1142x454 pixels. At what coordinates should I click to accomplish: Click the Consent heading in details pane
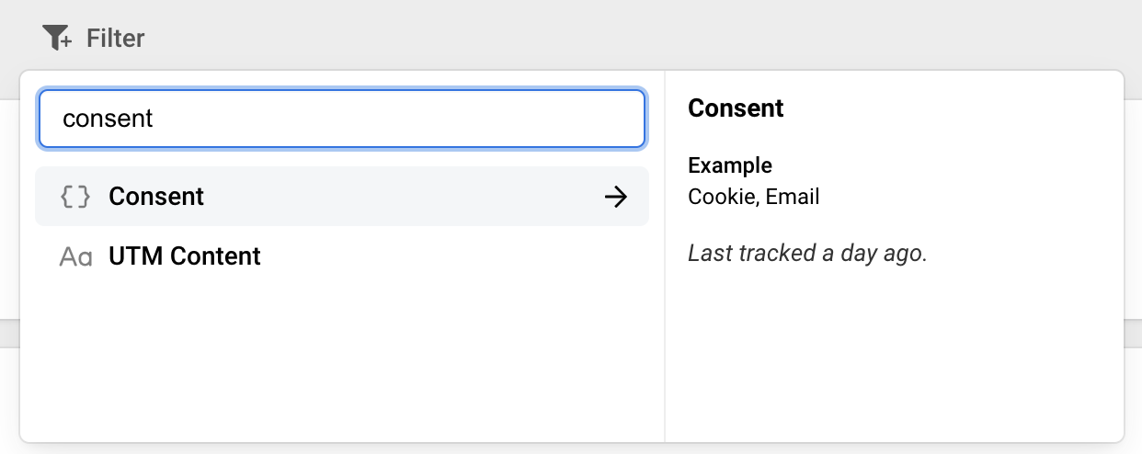pyautogui.click(x=736, y=108)
